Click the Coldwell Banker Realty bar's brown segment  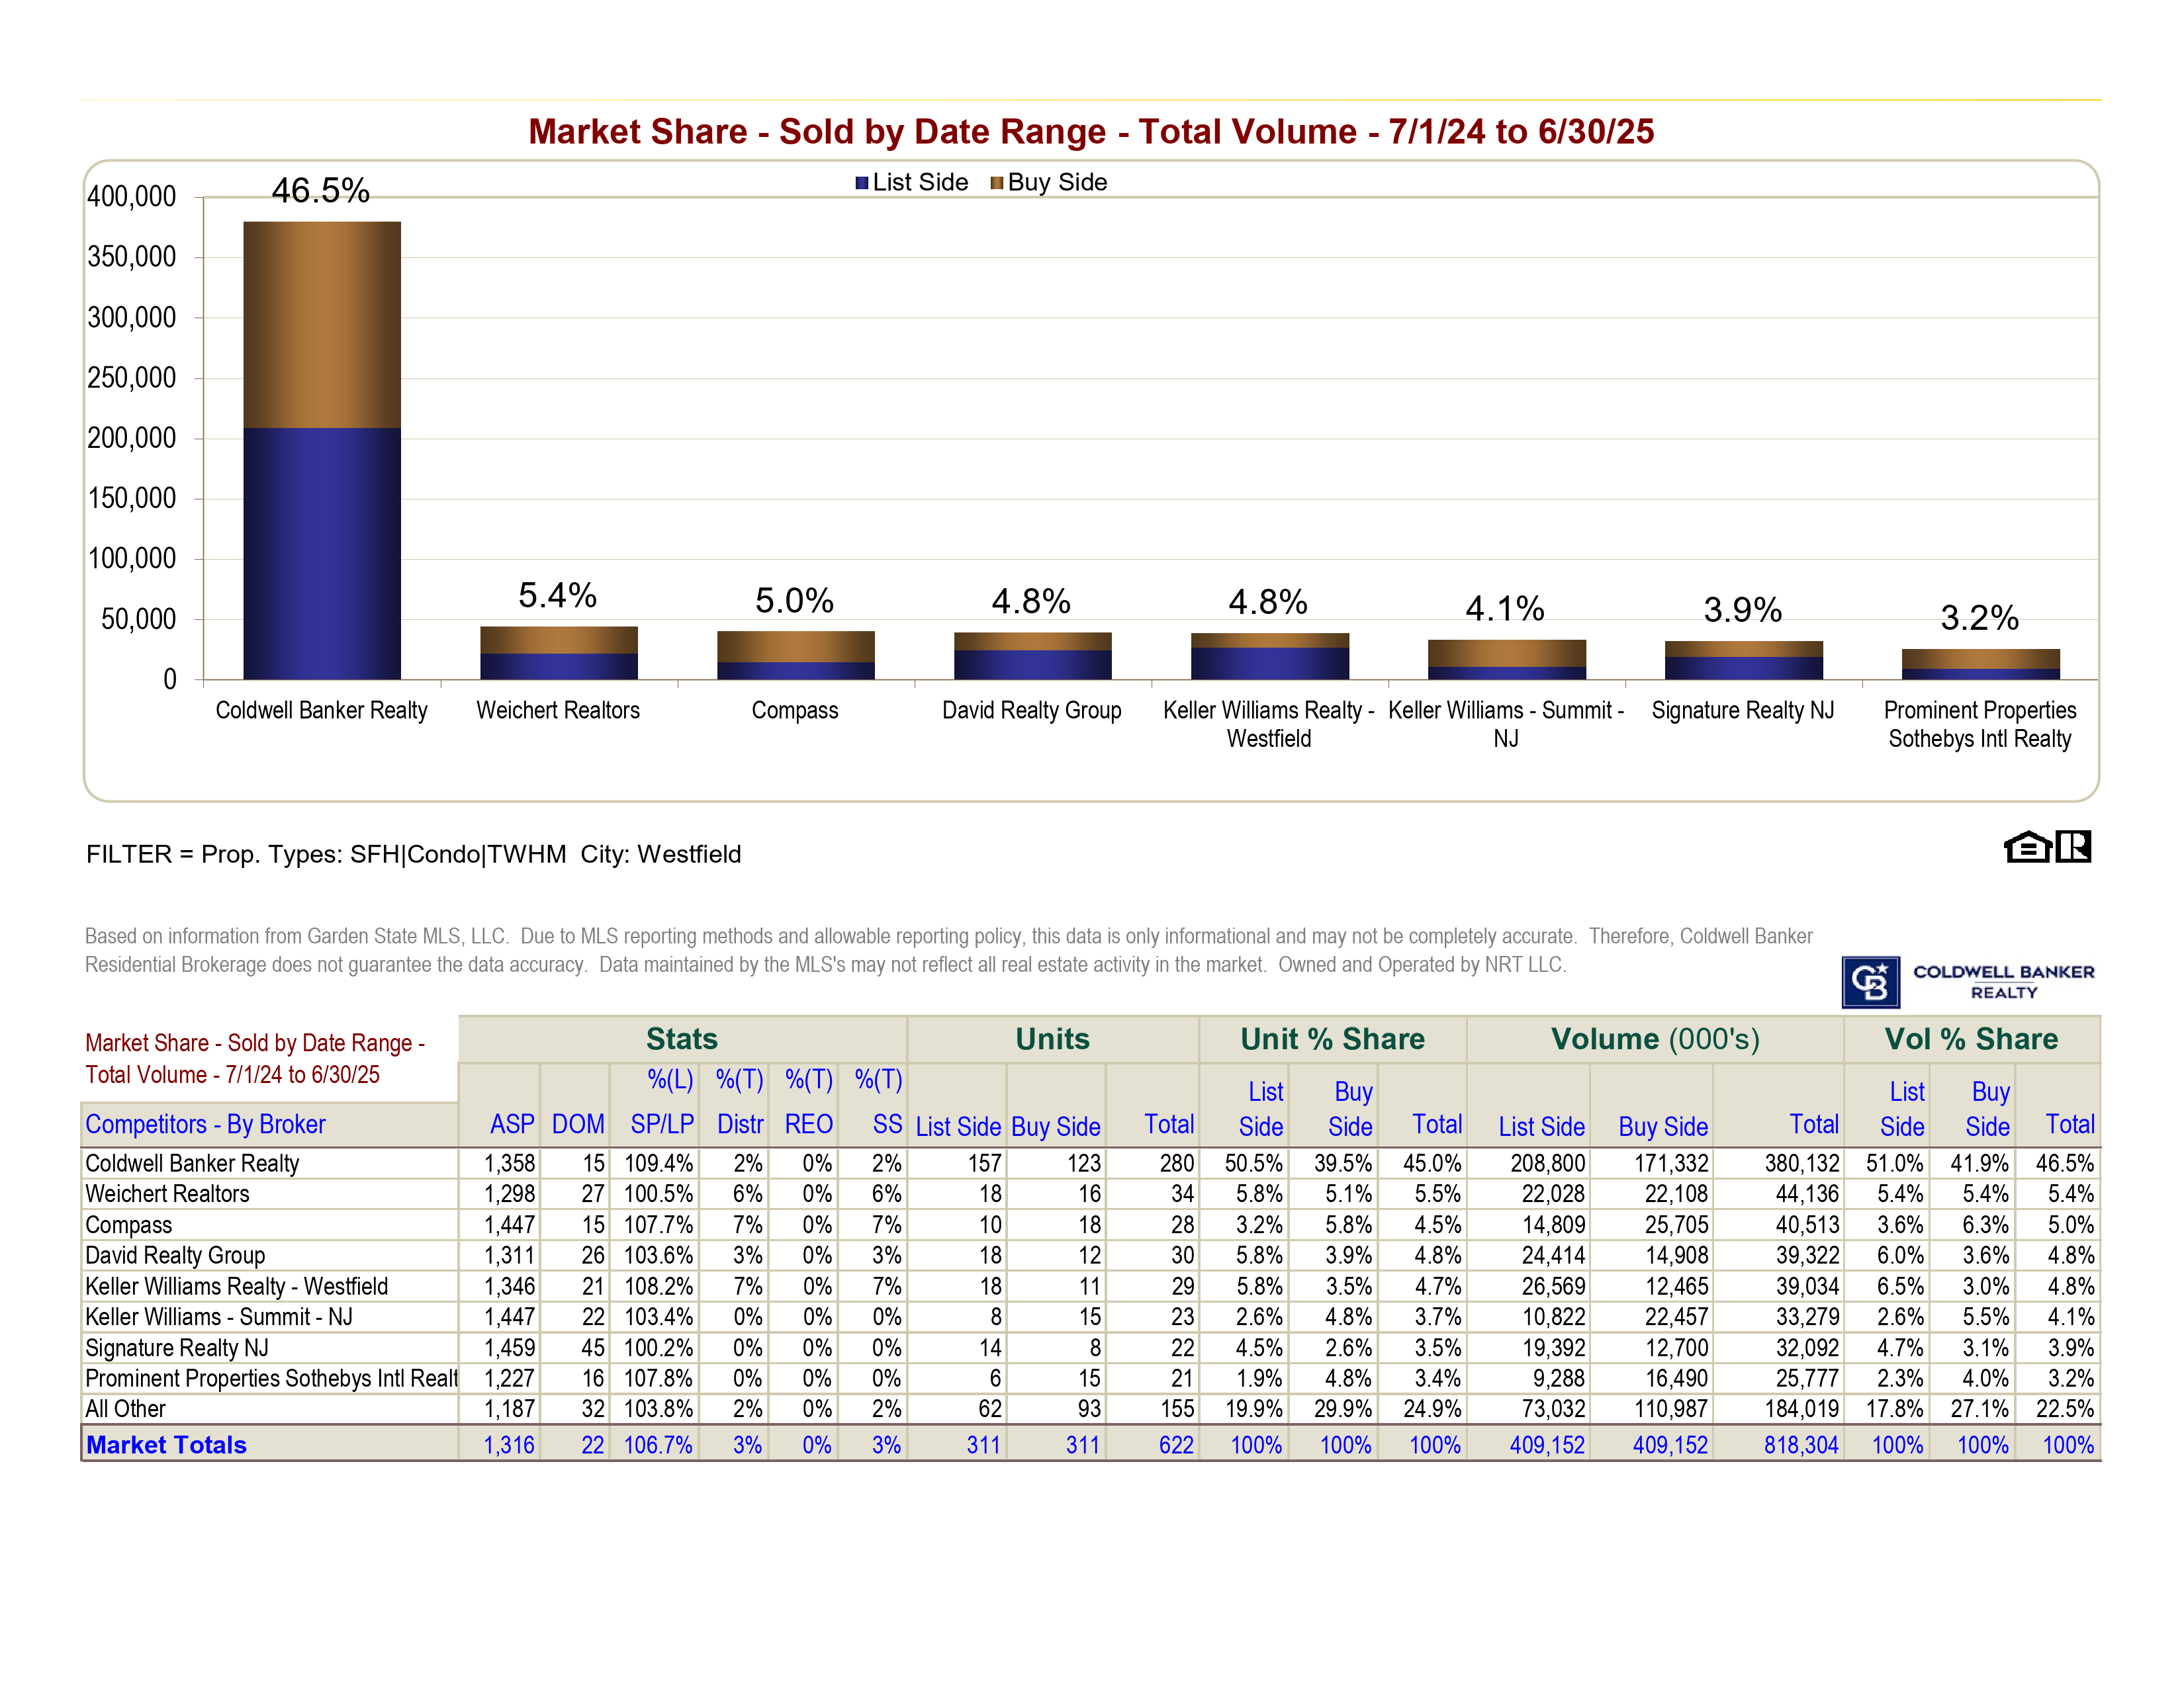tap(322, 325)
